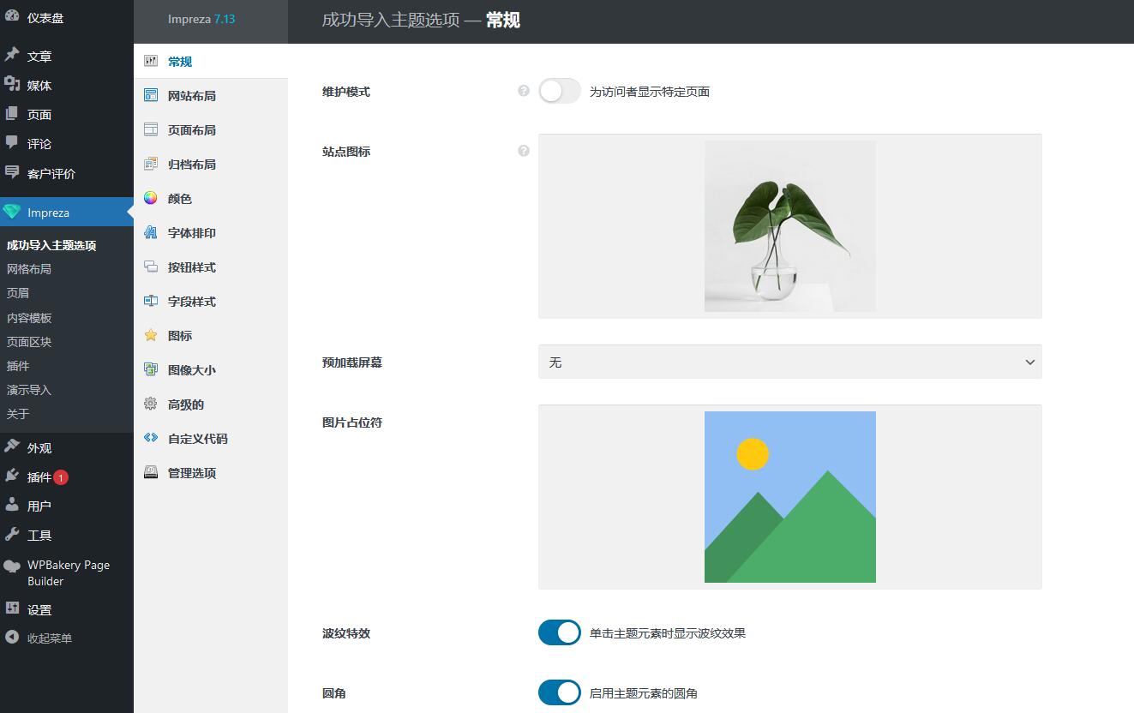Click the 归档布局 section icon

151,165
